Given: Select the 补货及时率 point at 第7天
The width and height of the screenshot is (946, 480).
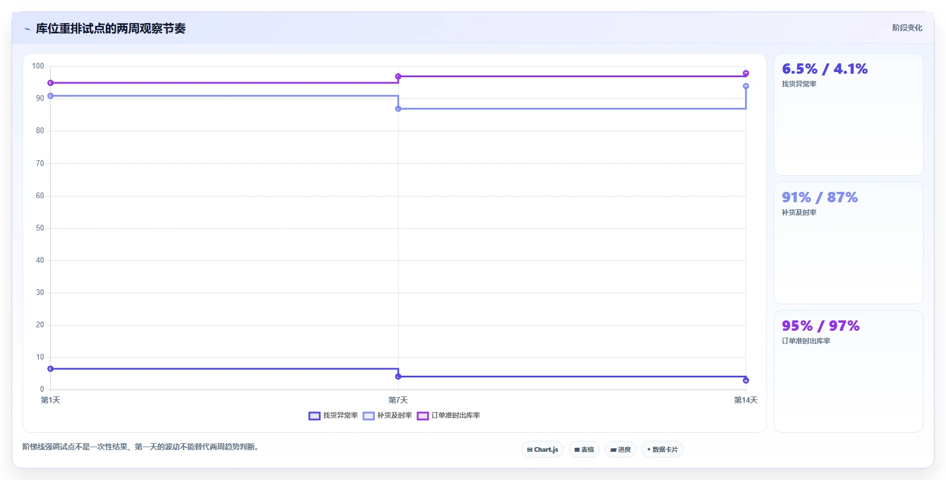Looking at the screenshot, I should click(x=398, y=109).
